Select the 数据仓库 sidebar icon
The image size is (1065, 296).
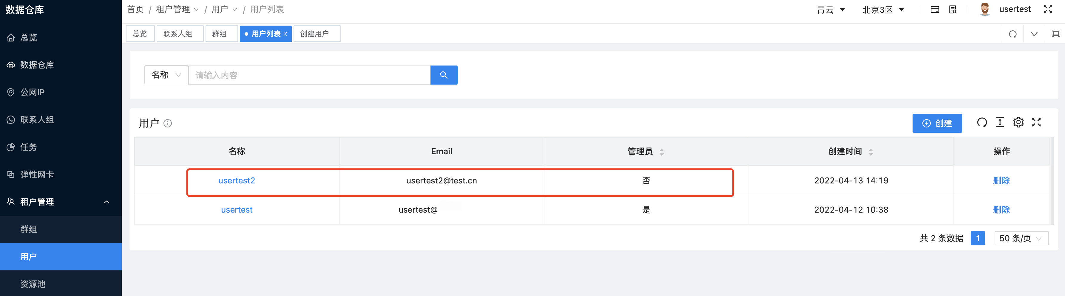click(11, 65)
